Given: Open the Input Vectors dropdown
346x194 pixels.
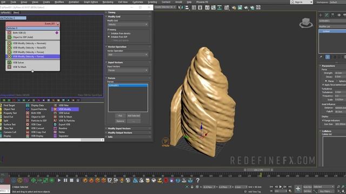Looking at the screenshot, I should 128,71.
